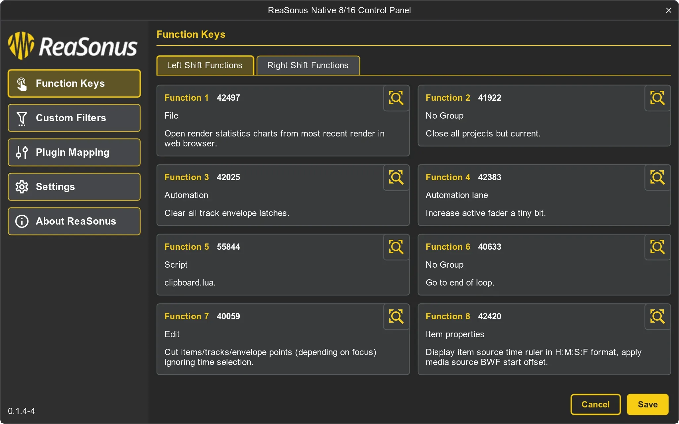Screen dimensions: 679x424
Task: Open action search for Function 2
Action: tap(657, 98)
